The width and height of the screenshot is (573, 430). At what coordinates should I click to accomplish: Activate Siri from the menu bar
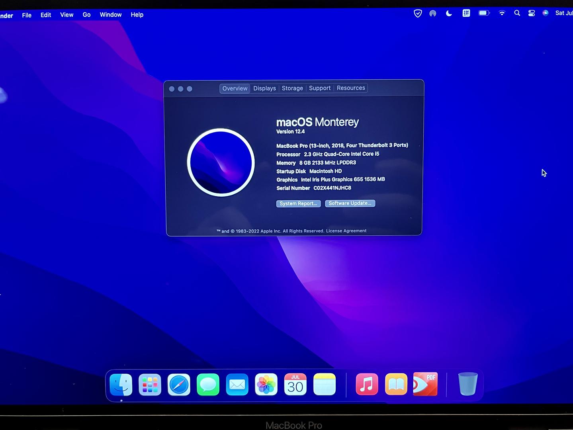546,13
